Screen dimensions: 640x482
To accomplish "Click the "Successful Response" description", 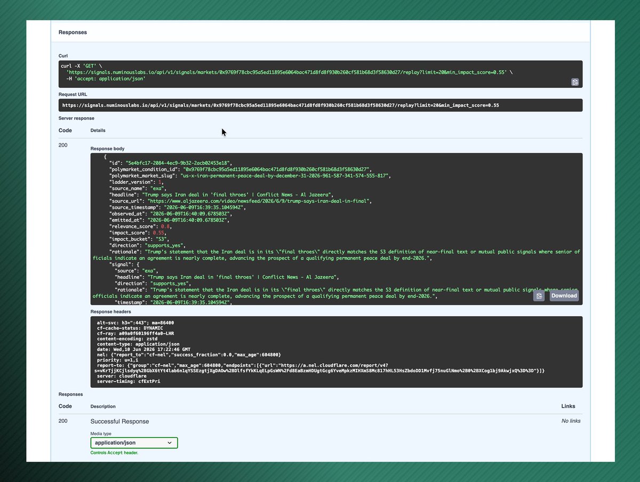I will (x=119, y=421).
